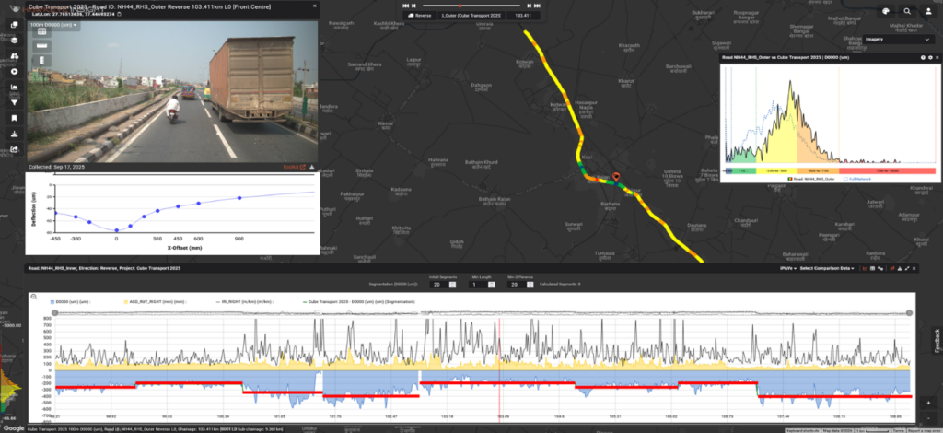Click the share export icon in sidebar
The width and height of the screenshot is (943, 433).
[x=15, y=150]
